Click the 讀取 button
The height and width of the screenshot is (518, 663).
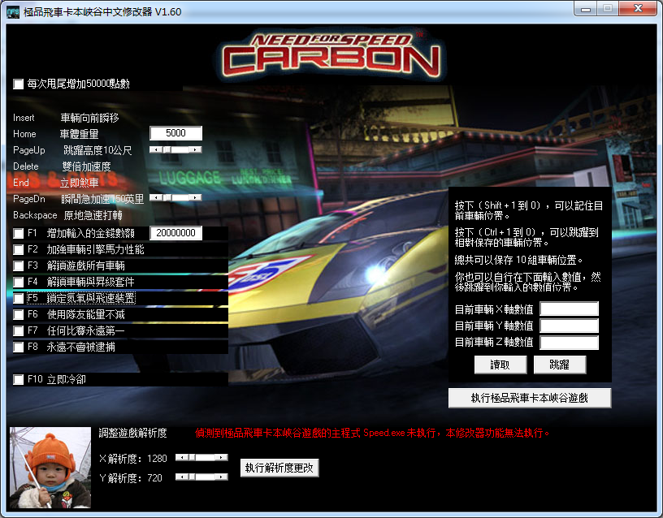500,365
